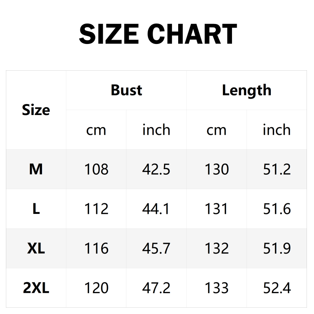
Task: Select the M size row label
Action: coord(36,169)
